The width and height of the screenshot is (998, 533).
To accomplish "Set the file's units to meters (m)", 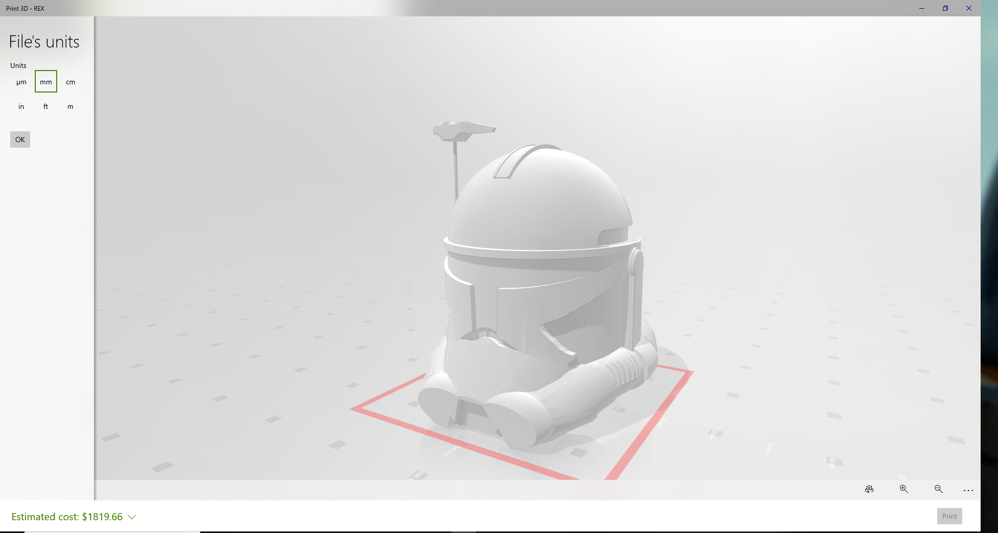I will [x=70, y=106].
